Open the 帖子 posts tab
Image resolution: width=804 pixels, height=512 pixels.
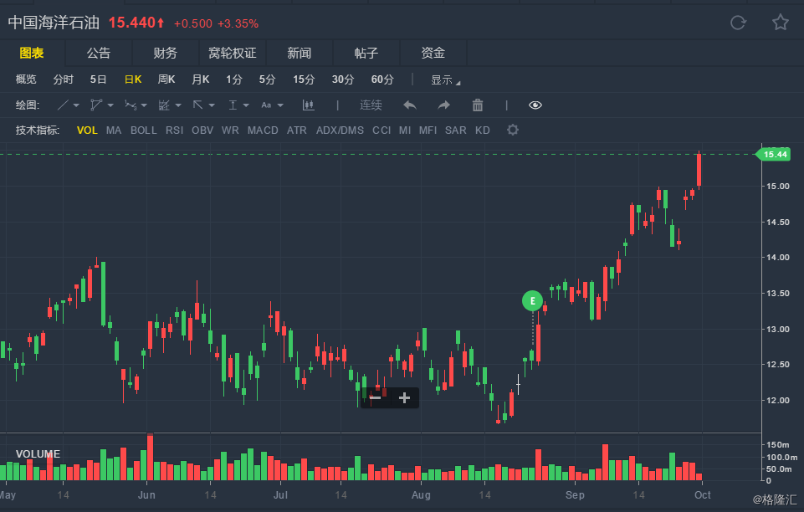point(366,53)
